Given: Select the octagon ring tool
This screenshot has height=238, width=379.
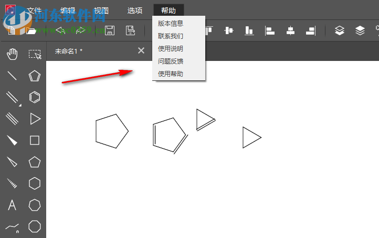Looking at the screenshot, I should pyautogui.click(x=35, y=226).
